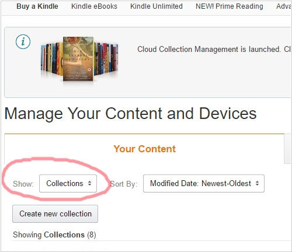Click the featured book cover in banner
The width and height of the screenshot is (292, 252).
(x=78, y=59)
